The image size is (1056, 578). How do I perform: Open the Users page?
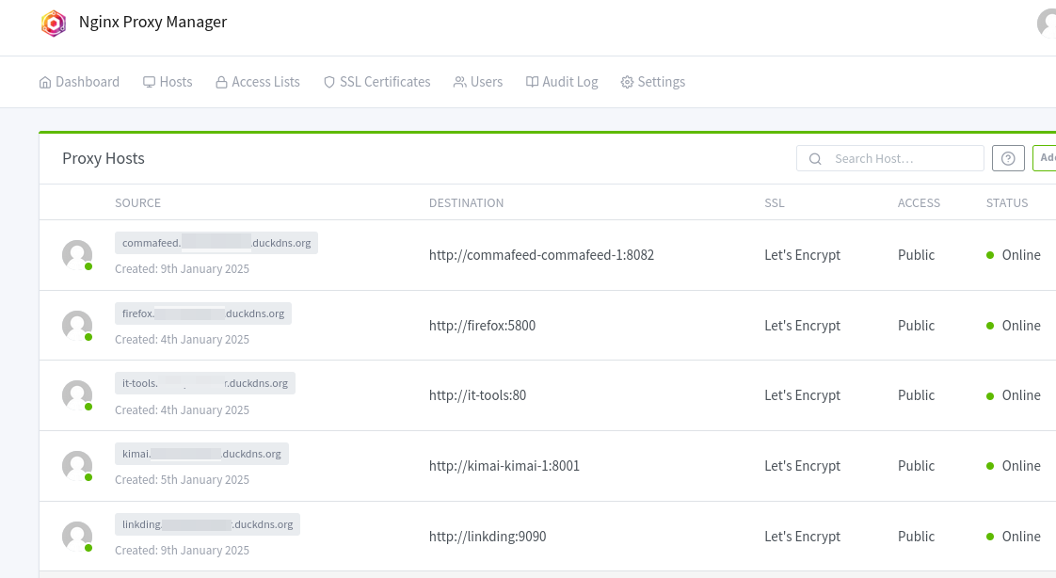pyautogui.click(x=478, y=82)
